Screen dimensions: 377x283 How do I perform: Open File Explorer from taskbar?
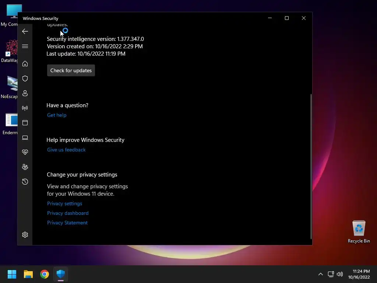tap(28, 274)
